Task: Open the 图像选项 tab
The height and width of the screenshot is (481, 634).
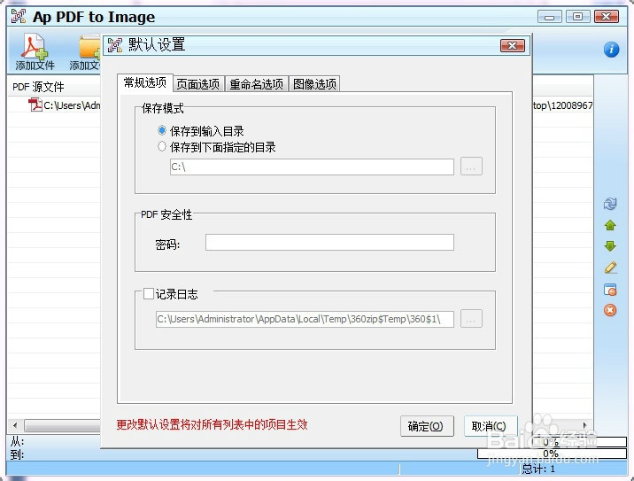Action: click(x=314, y=84)
